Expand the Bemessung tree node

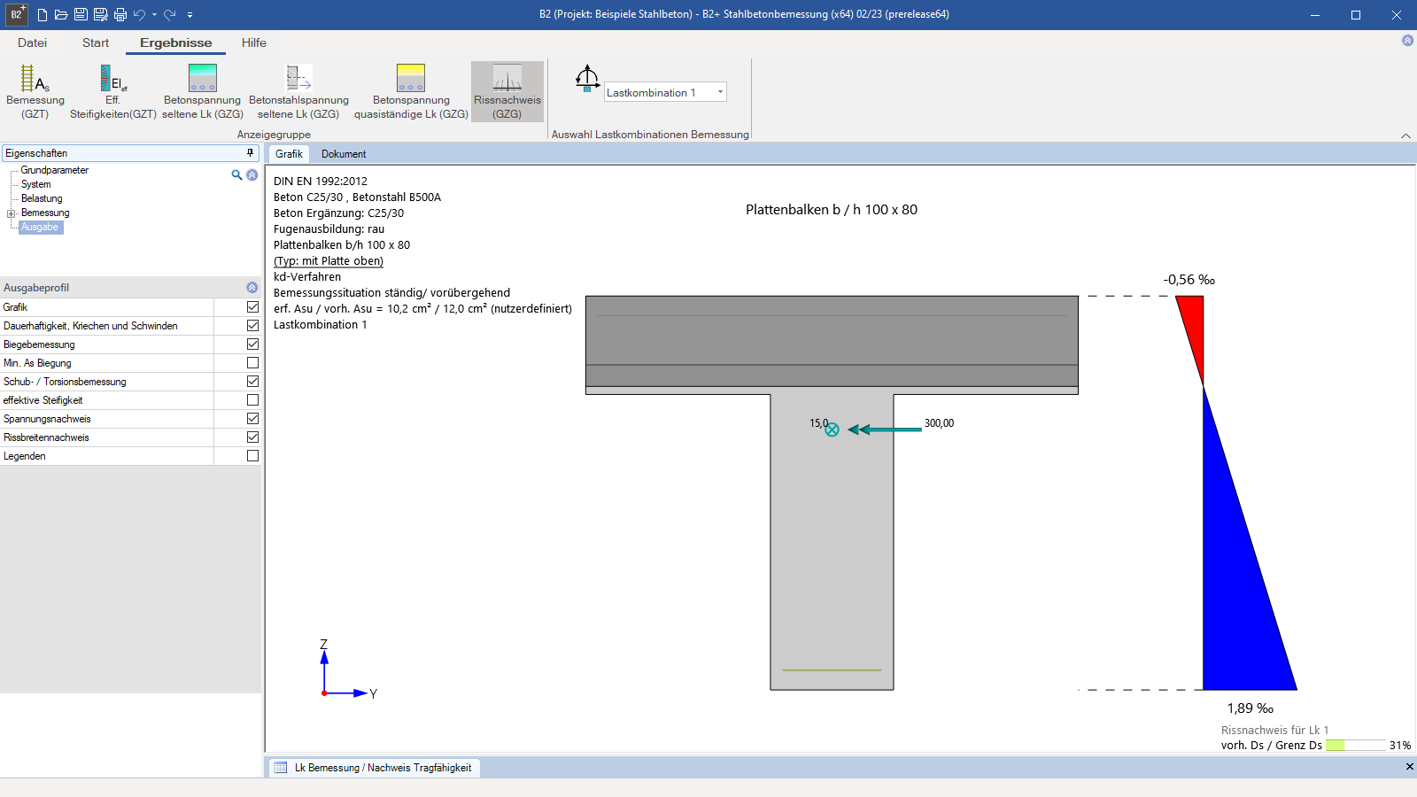(11, 213)
